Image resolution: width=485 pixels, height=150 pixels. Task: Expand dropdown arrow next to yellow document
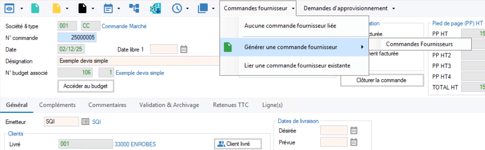[x=67, y=8]
